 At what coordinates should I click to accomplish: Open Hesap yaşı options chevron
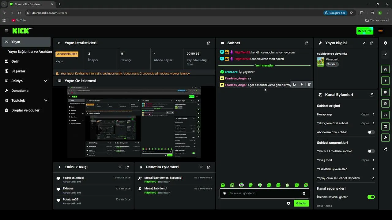pyautogui.click(x=373, y=115)
